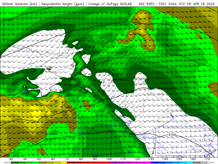Click the 30 value on the color scale

click(11, 159)
